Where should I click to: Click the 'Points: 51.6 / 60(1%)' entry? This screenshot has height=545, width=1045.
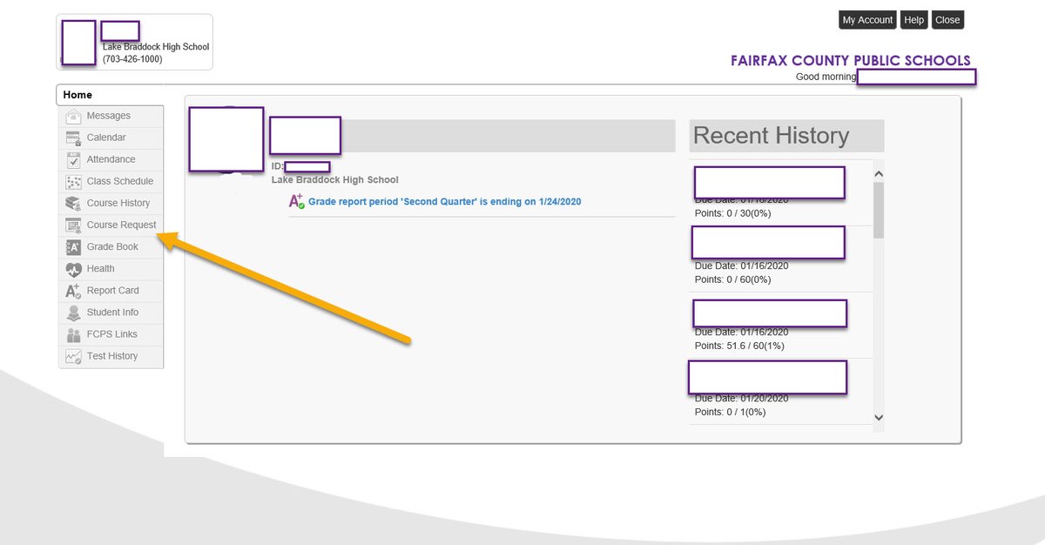739,346
